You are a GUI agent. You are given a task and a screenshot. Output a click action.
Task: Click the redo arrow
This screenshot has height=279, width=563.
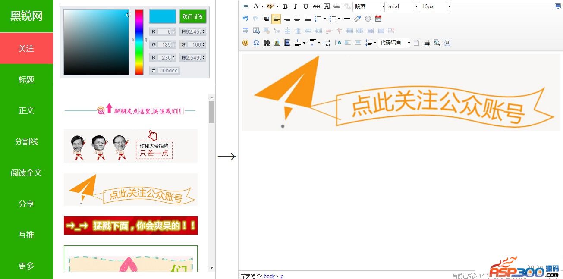coord(256,19)
